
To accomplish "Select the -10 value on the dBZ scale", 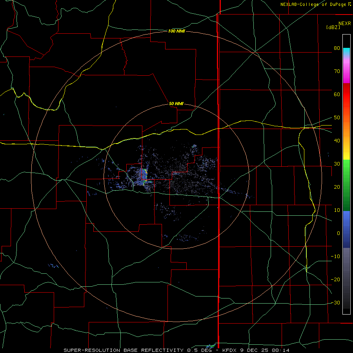I will 335,257.
